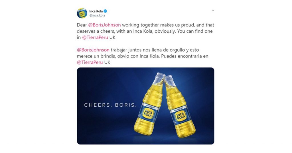292x153 pixels.
Task: Open @TierraPeru mention in English text
Action: 95,38
